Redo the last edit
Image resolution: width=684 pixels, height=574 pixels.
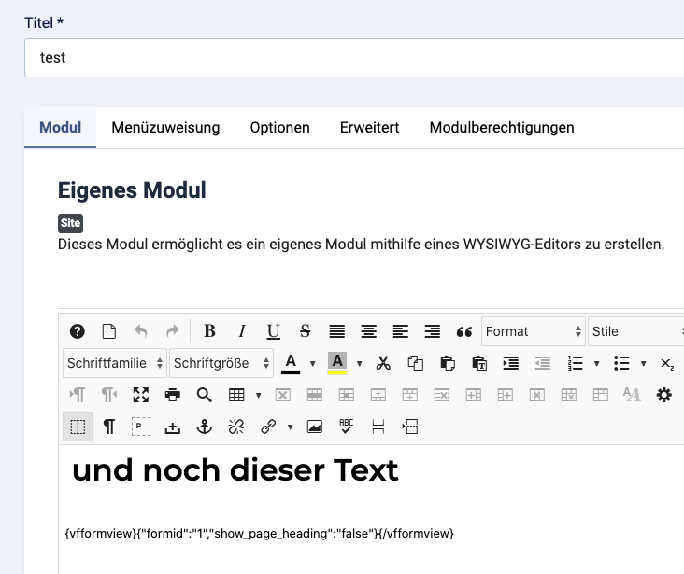coord(173,331)
